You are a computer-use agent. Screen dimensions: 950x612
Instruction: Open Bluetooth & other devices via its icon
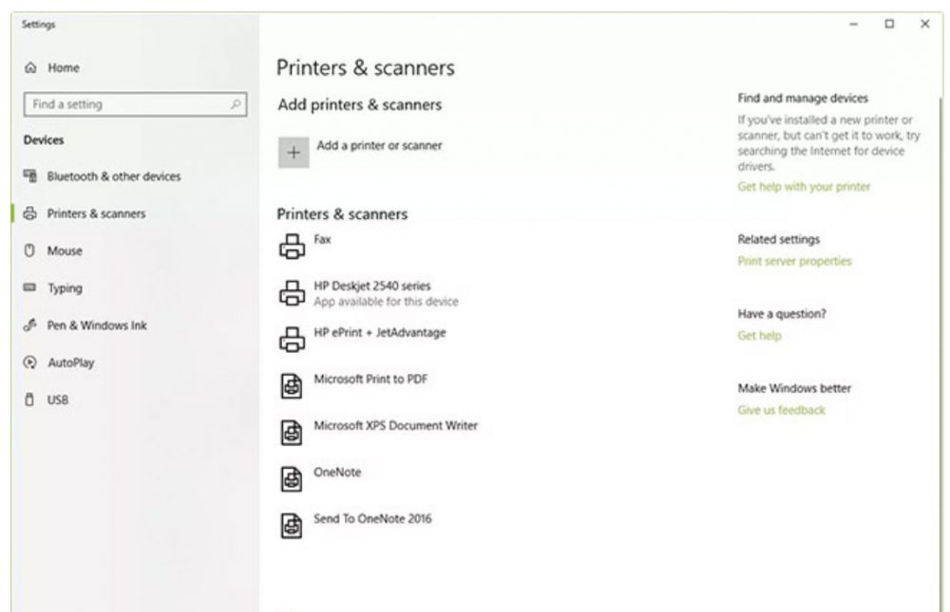29,176
